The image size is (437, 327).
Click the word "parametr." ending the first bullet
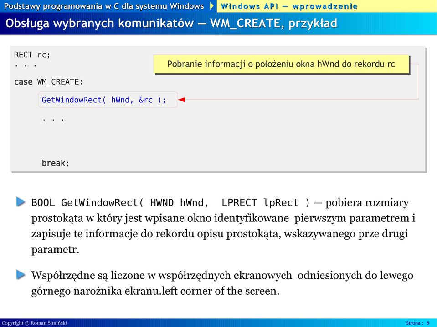coord(56,250)
